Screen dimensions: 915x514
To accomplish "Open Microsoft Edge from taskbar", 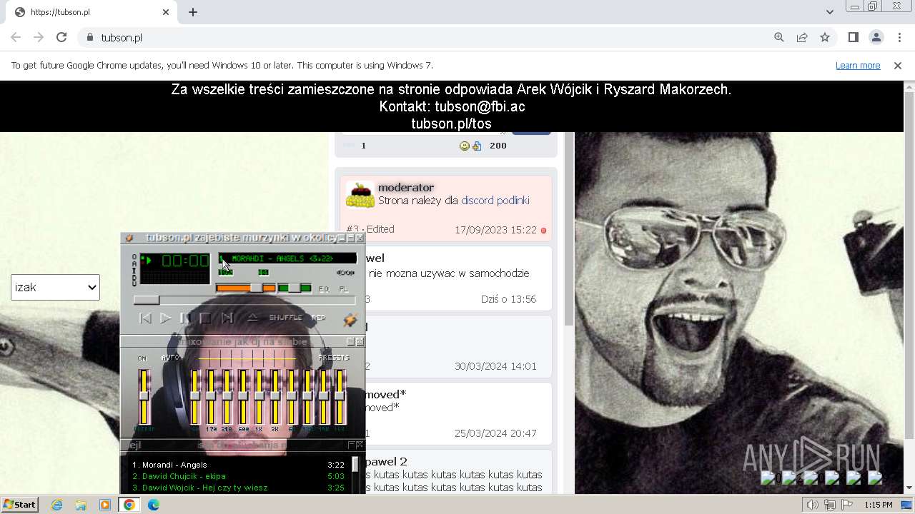I will click(153, 505).
